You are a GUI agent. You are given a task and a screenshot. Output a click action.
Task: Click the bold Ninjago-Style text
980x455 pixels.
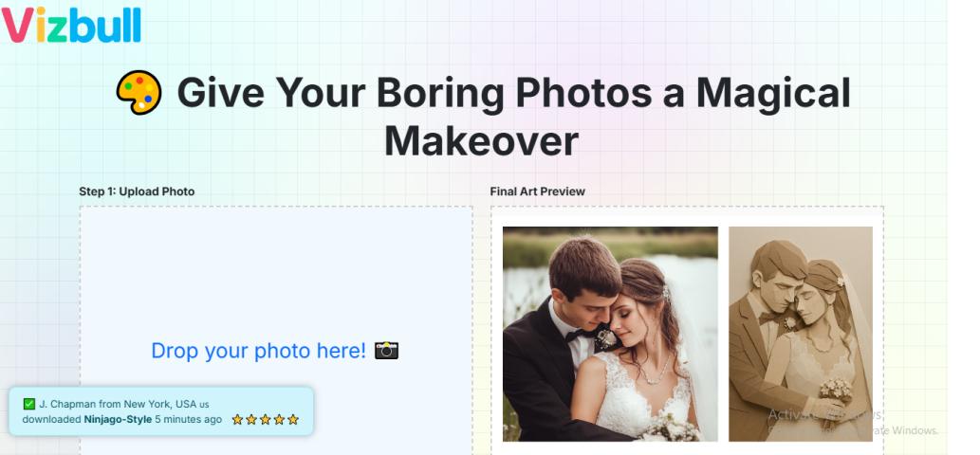point(119,419)
